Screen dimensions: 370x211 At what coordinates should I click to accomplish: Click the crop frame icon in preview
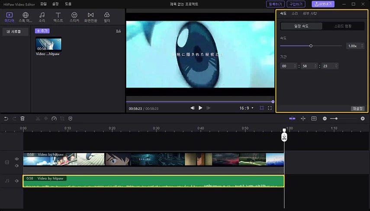(x=262, y=108)
